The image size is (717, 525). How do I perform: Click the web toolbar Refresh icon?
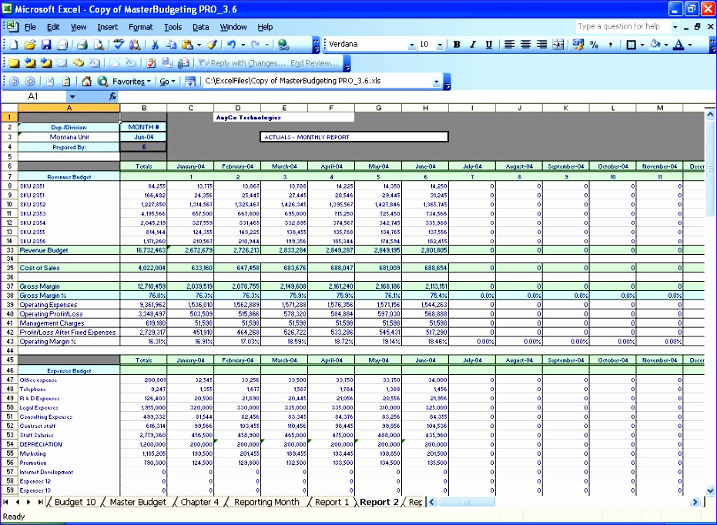66,82
